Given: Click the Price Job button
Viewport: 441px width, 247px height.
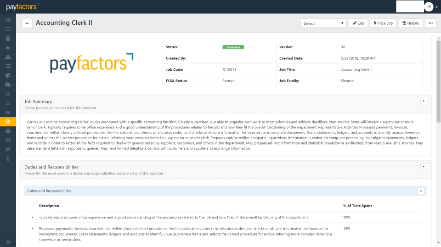Looking at the screenshot, I should pos(383,23).
